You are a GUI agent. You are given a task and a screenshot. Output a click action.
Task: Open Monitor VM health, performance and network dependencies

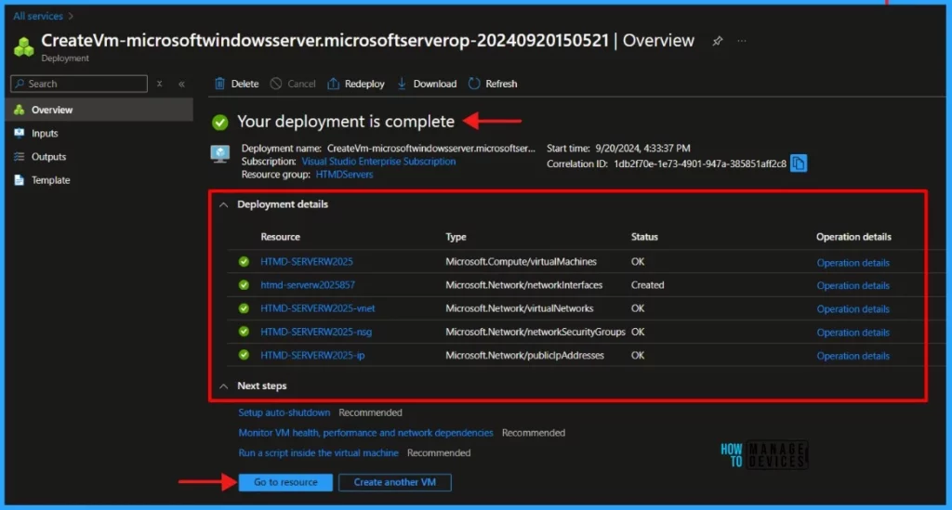click(365, 433)
